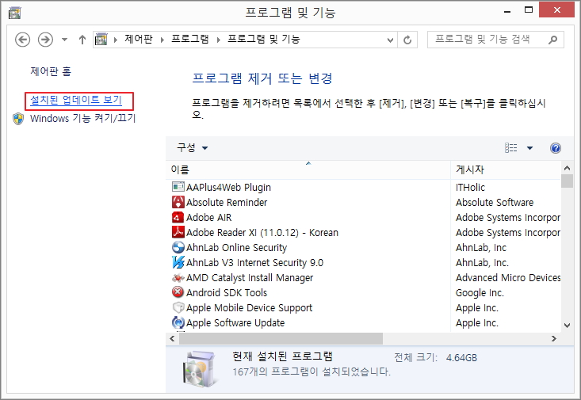Select Adobe Reader XI (11.0.12) - Korean
This screenshot has width=581, height=400.
(x=262, y=233)
